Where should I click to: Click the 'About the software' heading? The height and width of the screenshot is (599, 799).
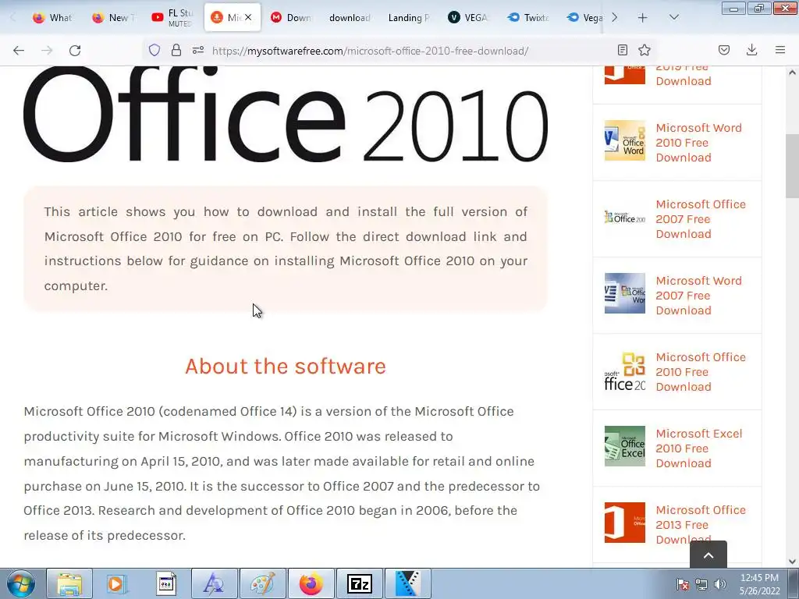tap(286, 367)
